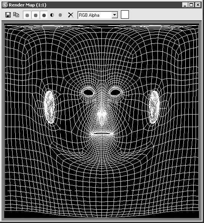Close the Render Map window
Image resolution: width=204 pixels, height=223 pixels.
(x=198, y=5)
